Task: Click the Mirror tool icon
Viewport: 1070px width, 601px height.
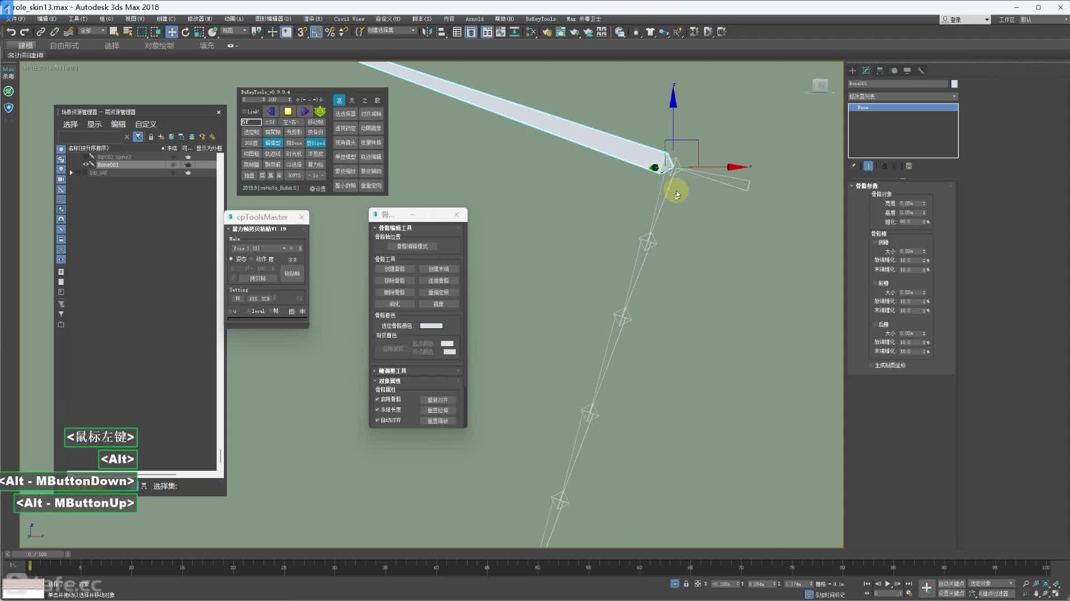Action: 427,32
